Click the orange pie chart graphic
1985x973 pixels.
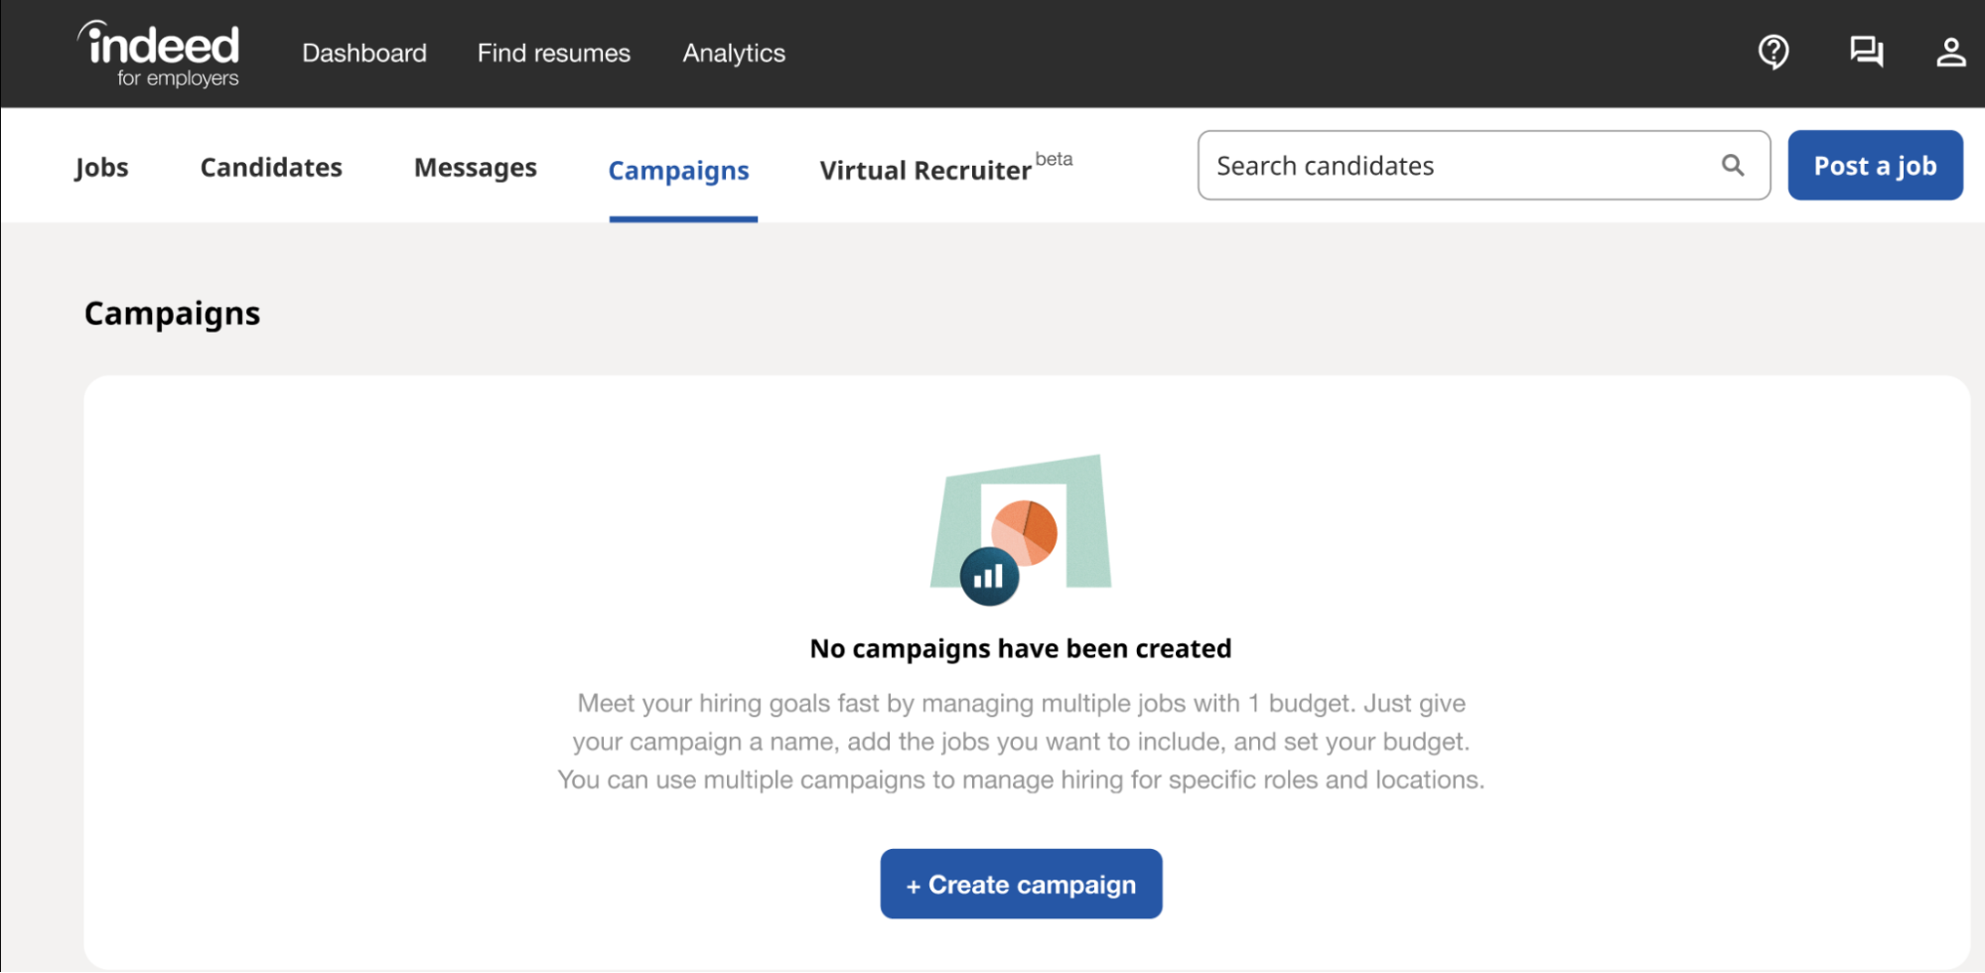[x=1025, y=532]
